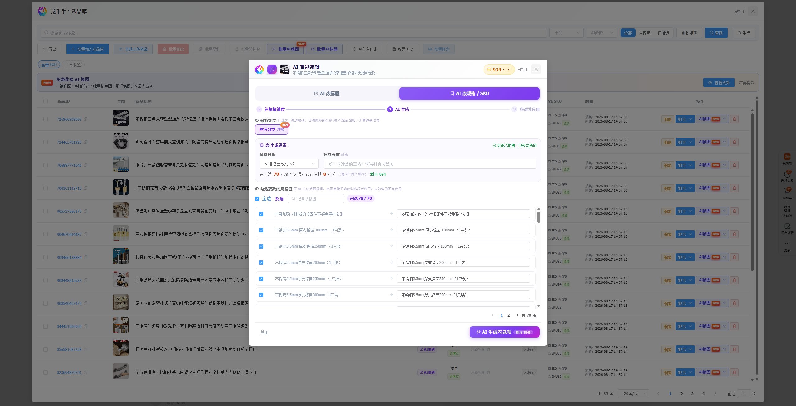Focus the 搜索规格值 search field

pos(316,198)
